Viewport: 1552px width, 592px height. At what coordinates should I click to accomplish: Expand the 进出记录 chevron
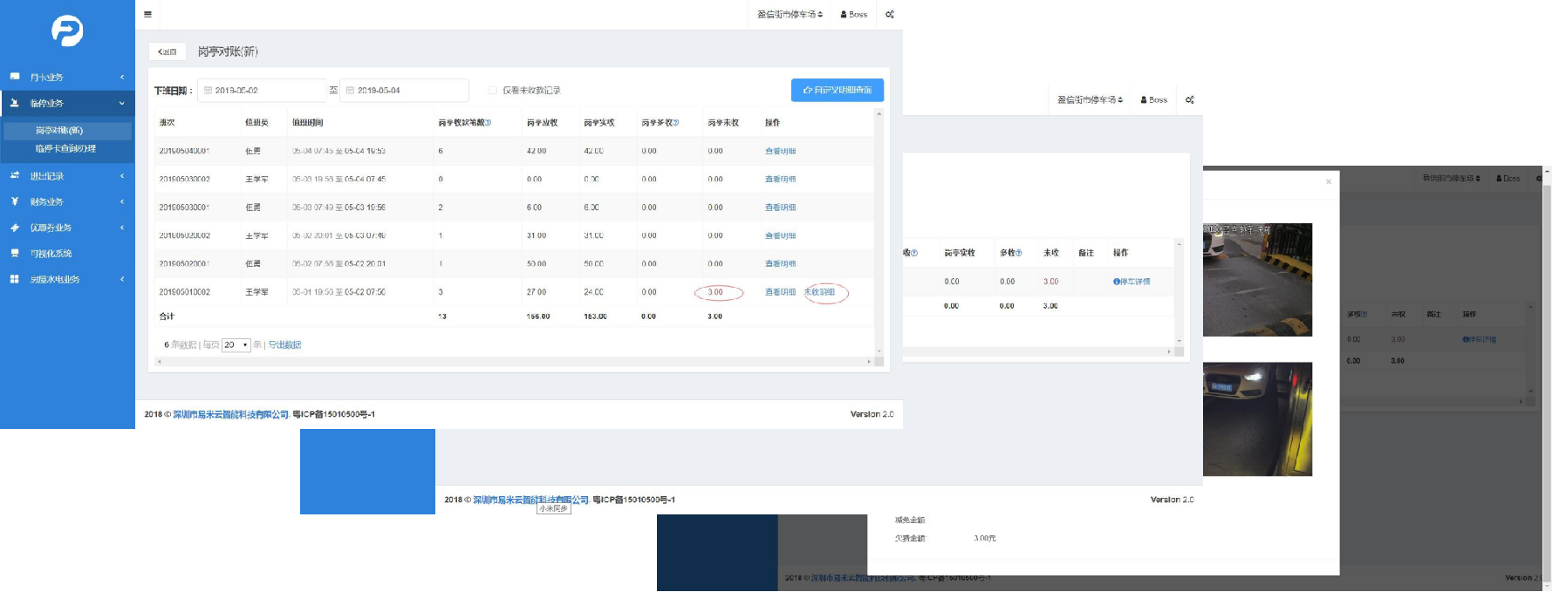tap(122, 175)
